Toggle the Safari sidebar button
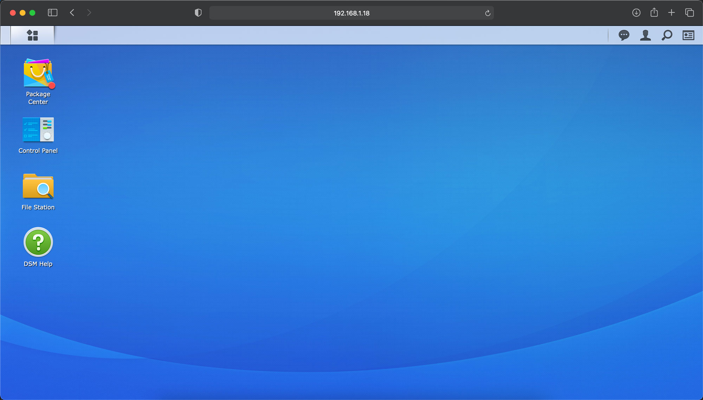The width and height of the screenshot is (703, 400). 52,13
